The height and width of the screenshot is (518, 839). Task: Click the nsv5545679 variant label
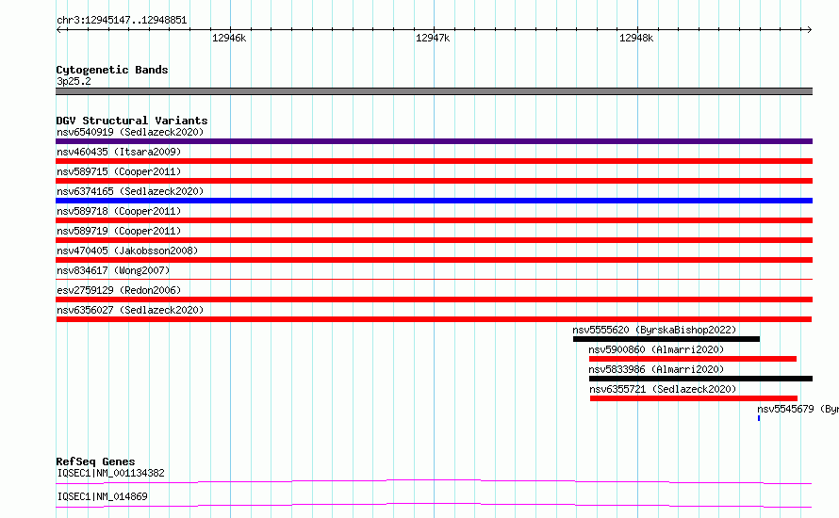point(798,409)
